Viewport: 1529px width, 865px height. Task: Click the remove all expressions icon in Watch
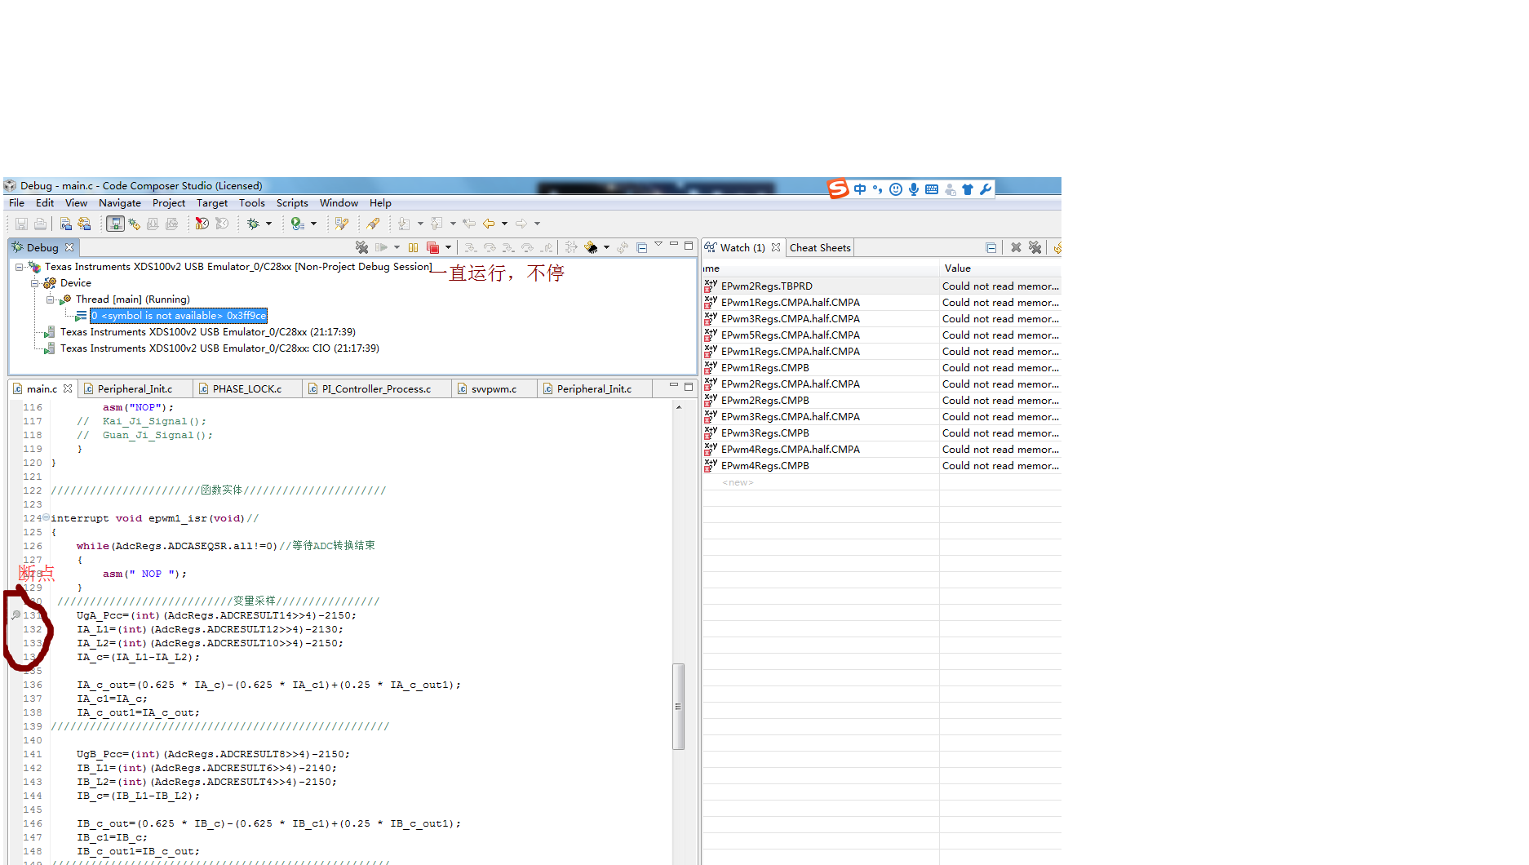coord(1035,247)
